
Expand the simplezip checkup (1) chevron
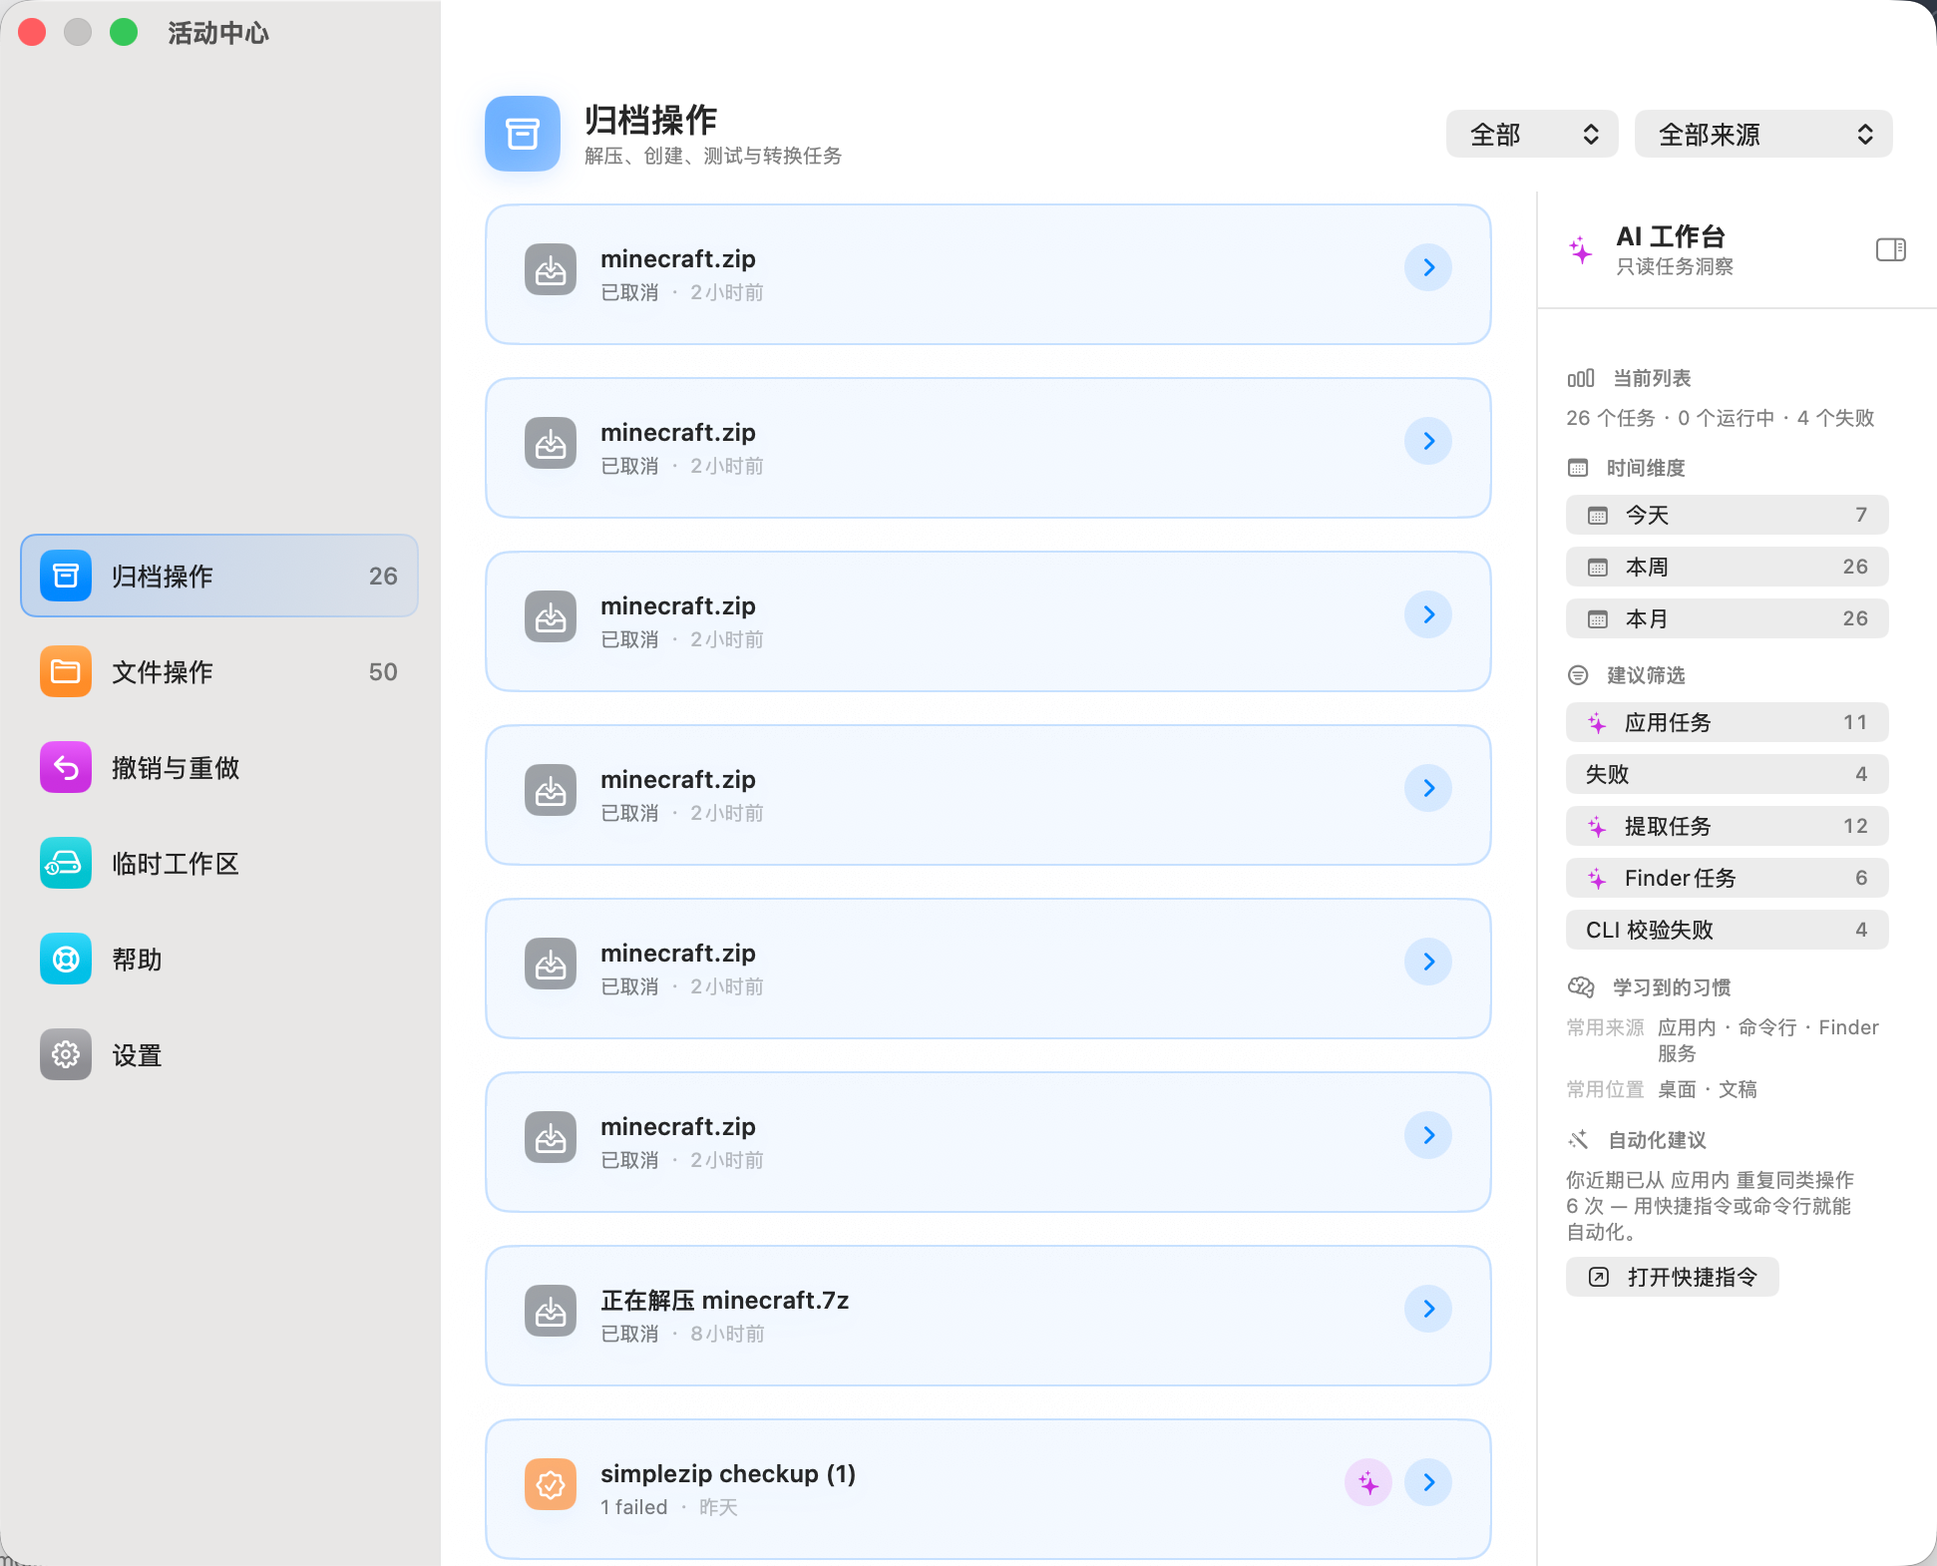1428,1482
